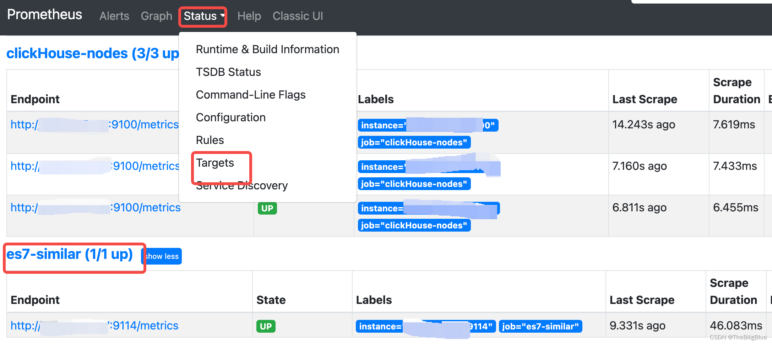This screenshot has width=772, height=344.
Task: Open second clickHouse :9100/metrics endpoint link
Action: click(x=95, y=166)
